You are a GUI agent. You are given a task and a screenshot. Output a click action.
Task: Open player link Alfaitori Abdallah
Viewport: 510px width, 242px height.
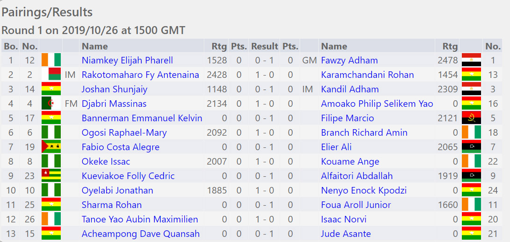(x=357, y=176)
